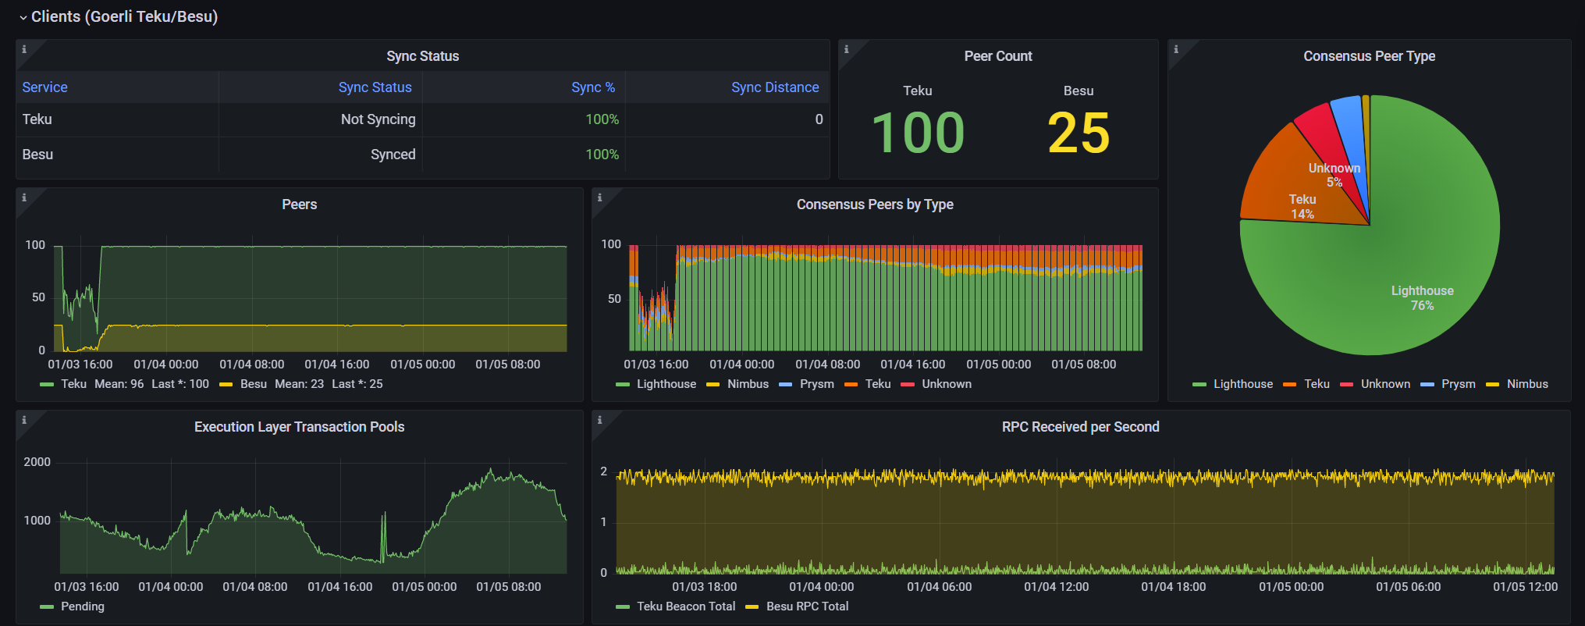Toggle Lighthouse series in Consensus Peers by Type legend
Viewport: 1585px width, 626px height.
coord(666,384)
